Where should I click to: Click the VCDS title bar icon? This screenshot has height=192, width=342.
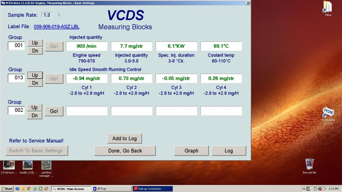(3, 3)
